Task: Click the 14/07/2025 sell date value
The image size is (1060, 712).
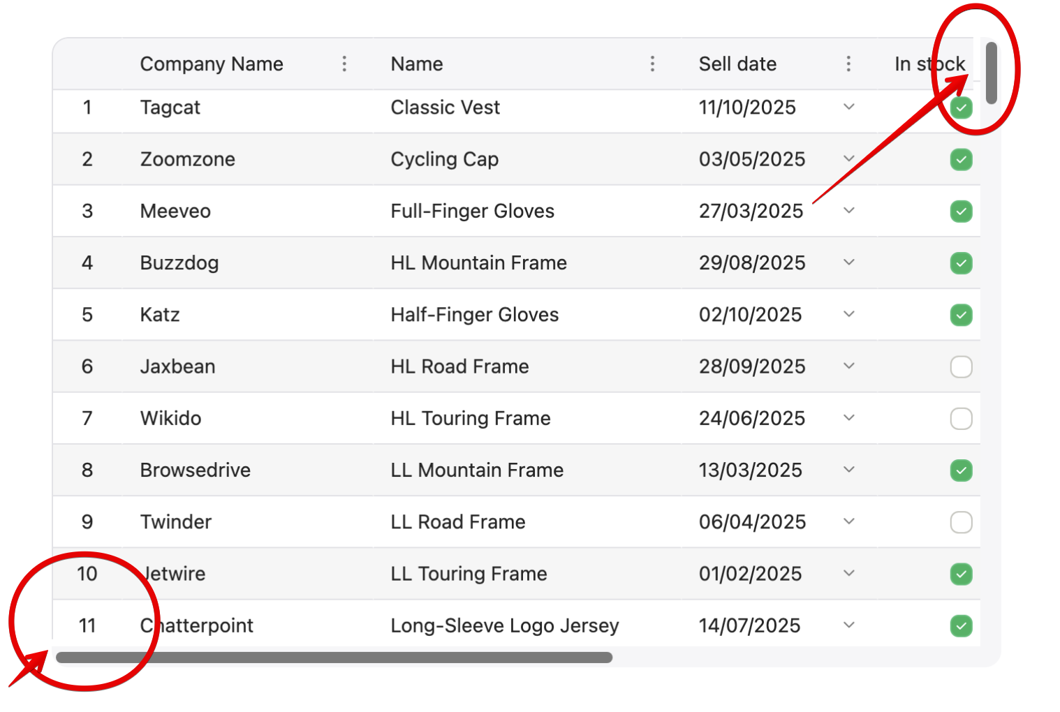Action: pos(749,625)
